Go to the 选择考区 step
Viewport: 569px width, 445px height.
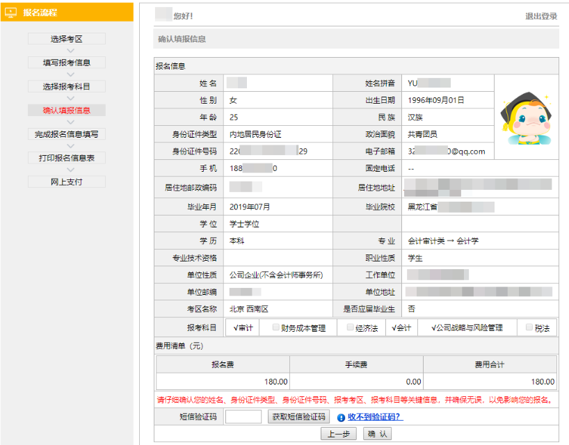tap(67, 39)
